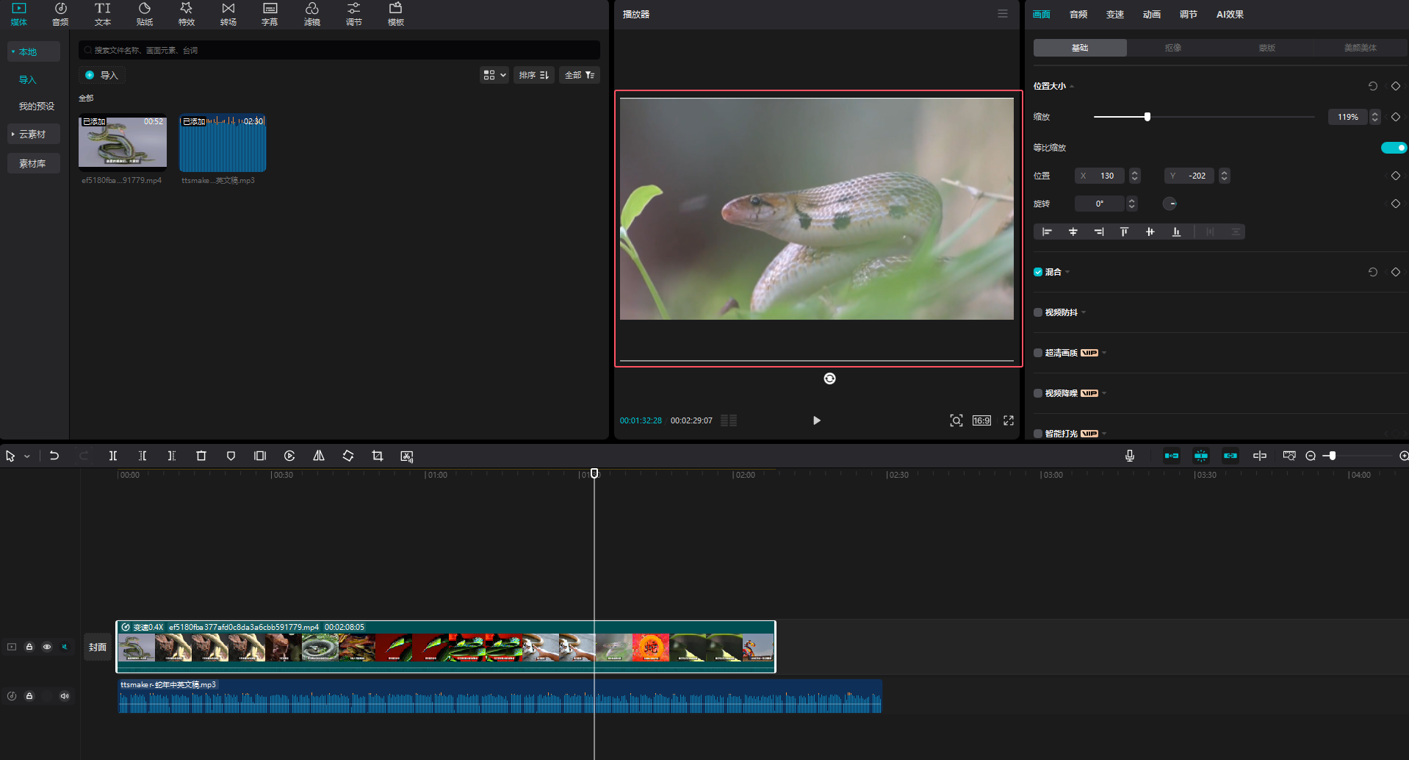This screenshot has height=760, width=1409.
Task: Enable the 超清画质 checkbox
Action: (x=1038, y=353)
